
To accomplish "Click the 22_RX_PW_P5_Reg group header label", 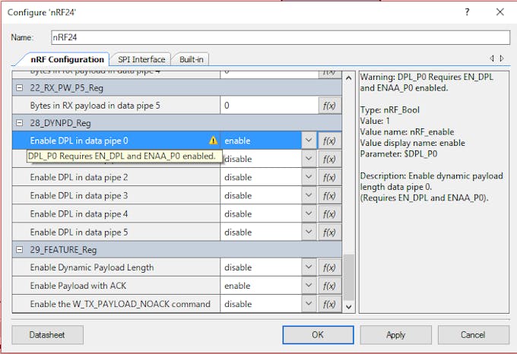I will [x=67, y=88].
